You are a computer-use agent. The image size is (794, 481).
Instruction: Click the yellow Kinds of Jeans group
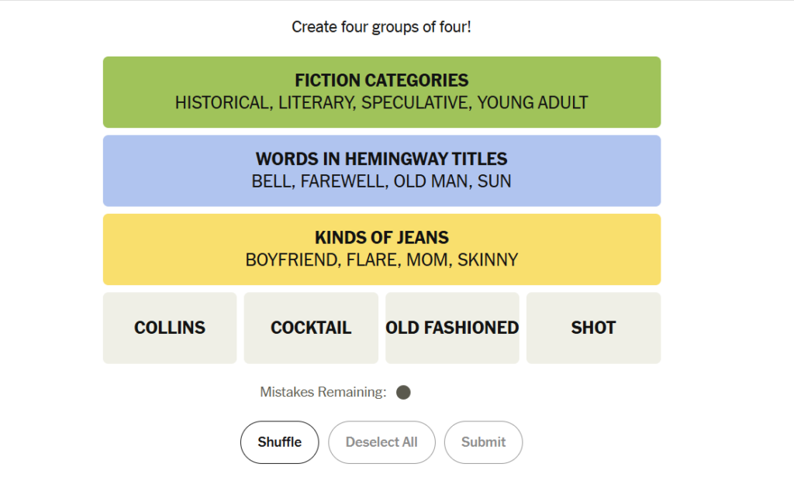(x=381, y=249)
